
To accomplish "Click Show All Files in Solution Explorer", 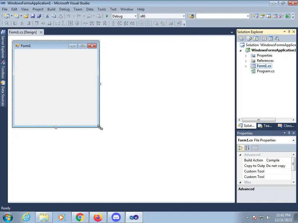I will click(249, 39).
